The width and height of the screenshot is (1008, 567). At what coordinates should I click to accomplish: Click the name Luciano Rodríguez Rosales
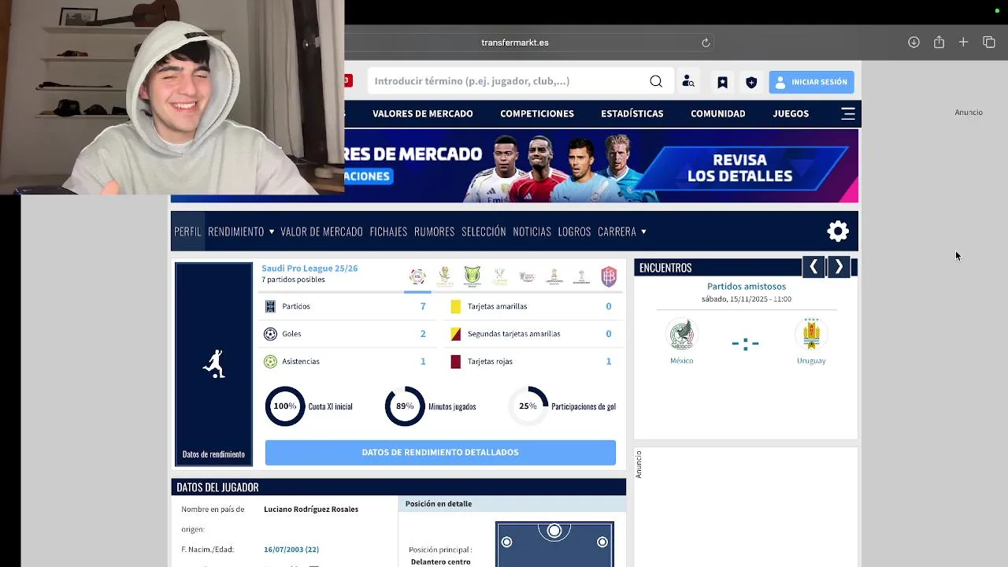pos(311,510)
